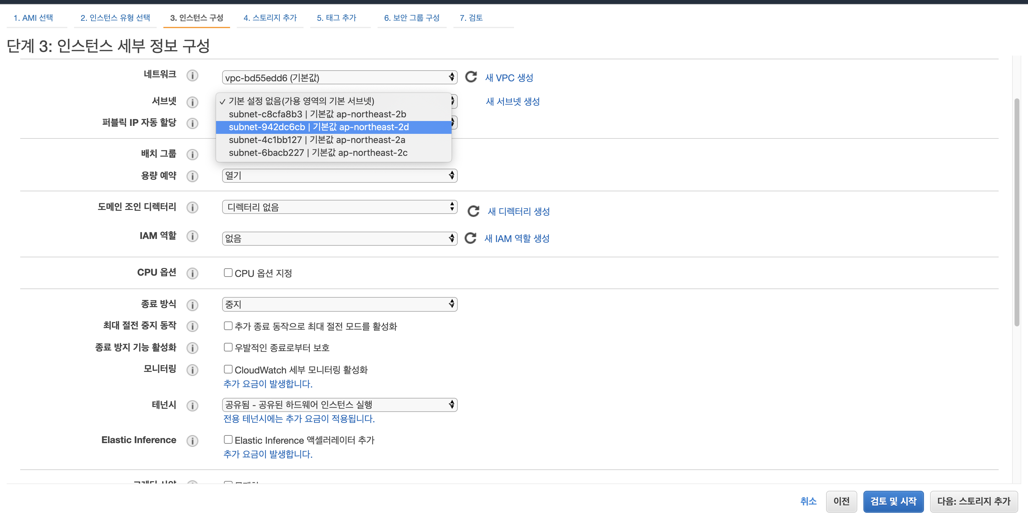The width and height of the screenshot is (1028, 525).
Task: Click info icon next to 테넌시
Action: (x=192, y=406)
